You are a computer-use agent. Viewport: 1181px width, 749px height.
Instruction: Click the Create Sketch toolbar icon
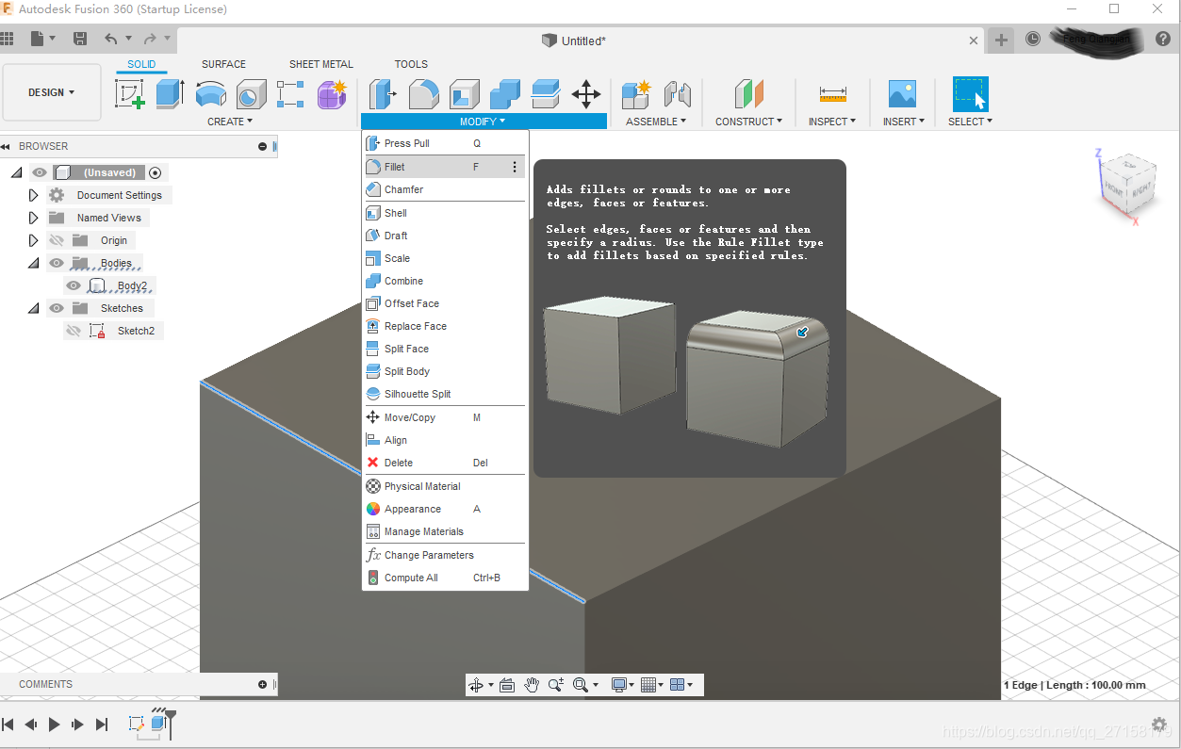129,94
